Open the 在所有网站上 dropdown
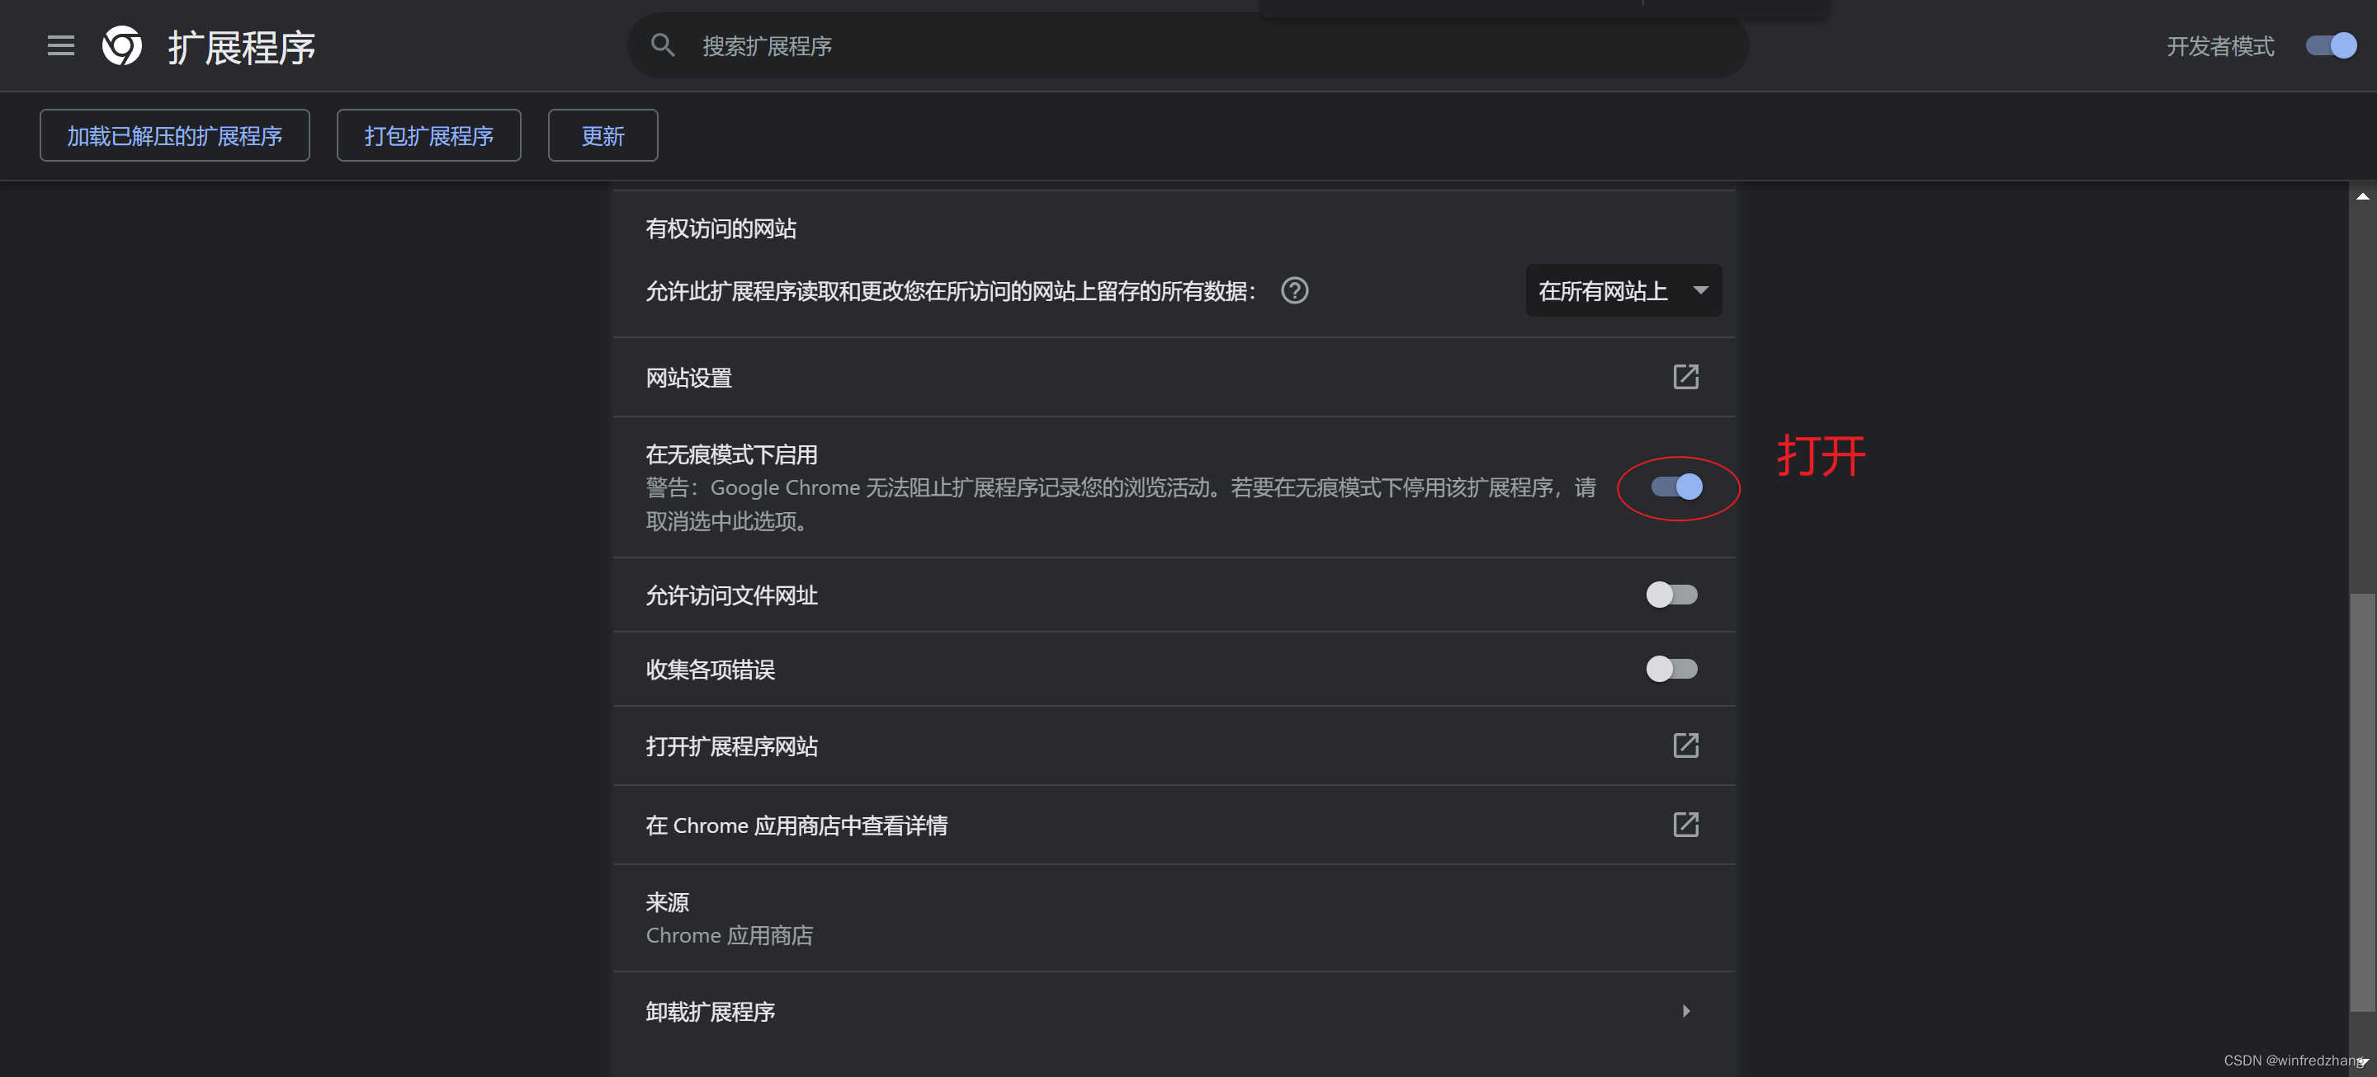2377x1077 pixels. pos(1623,290)
